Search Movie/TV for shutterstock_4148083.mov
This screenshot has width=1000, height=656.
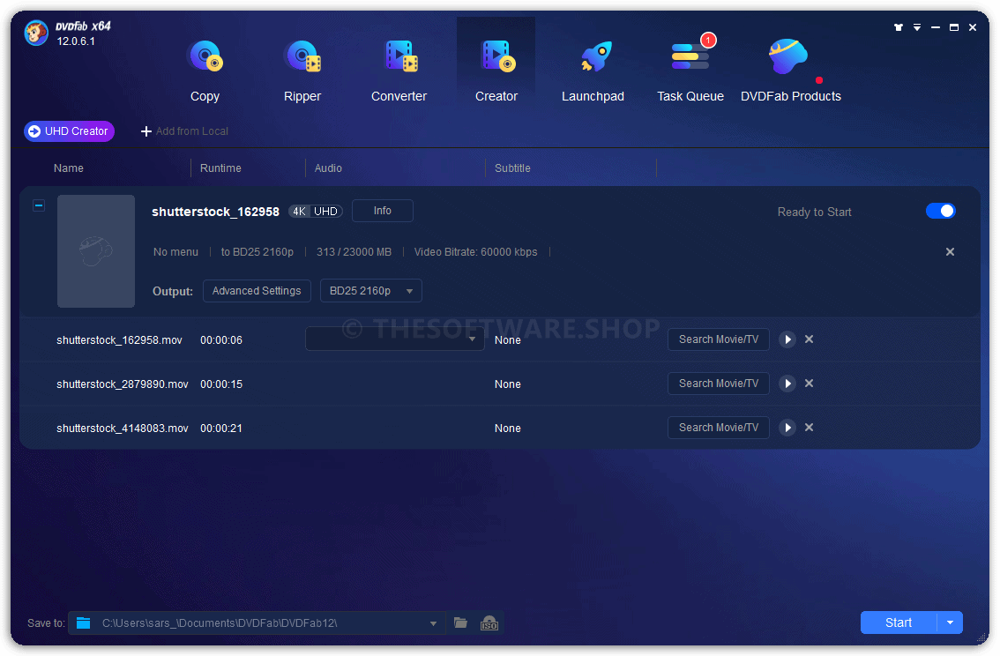point(719,428)
